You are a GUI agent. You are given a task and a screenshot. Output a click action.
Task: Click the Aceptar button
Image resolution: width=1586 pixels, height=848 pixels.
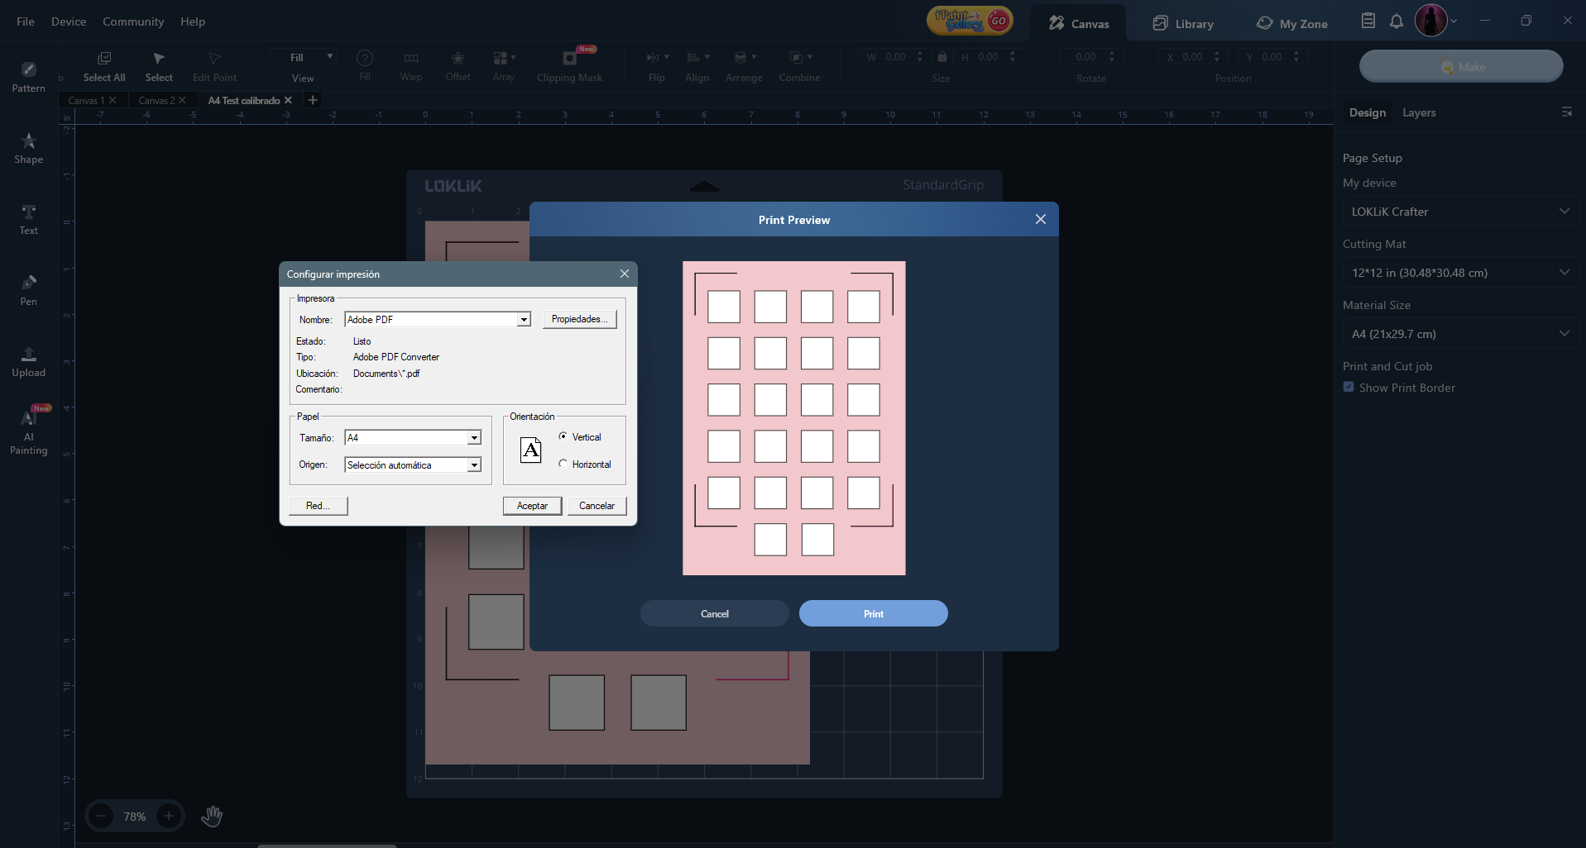click(532, 506)
